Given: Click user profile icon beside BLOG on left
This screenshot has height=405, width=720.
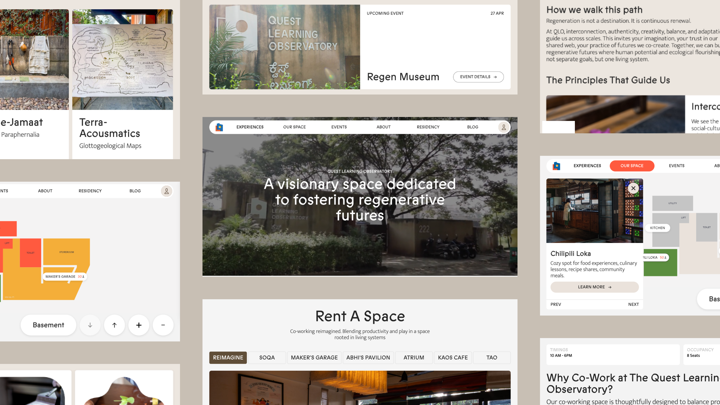Looking at the screenshot, I should (166, 191).
